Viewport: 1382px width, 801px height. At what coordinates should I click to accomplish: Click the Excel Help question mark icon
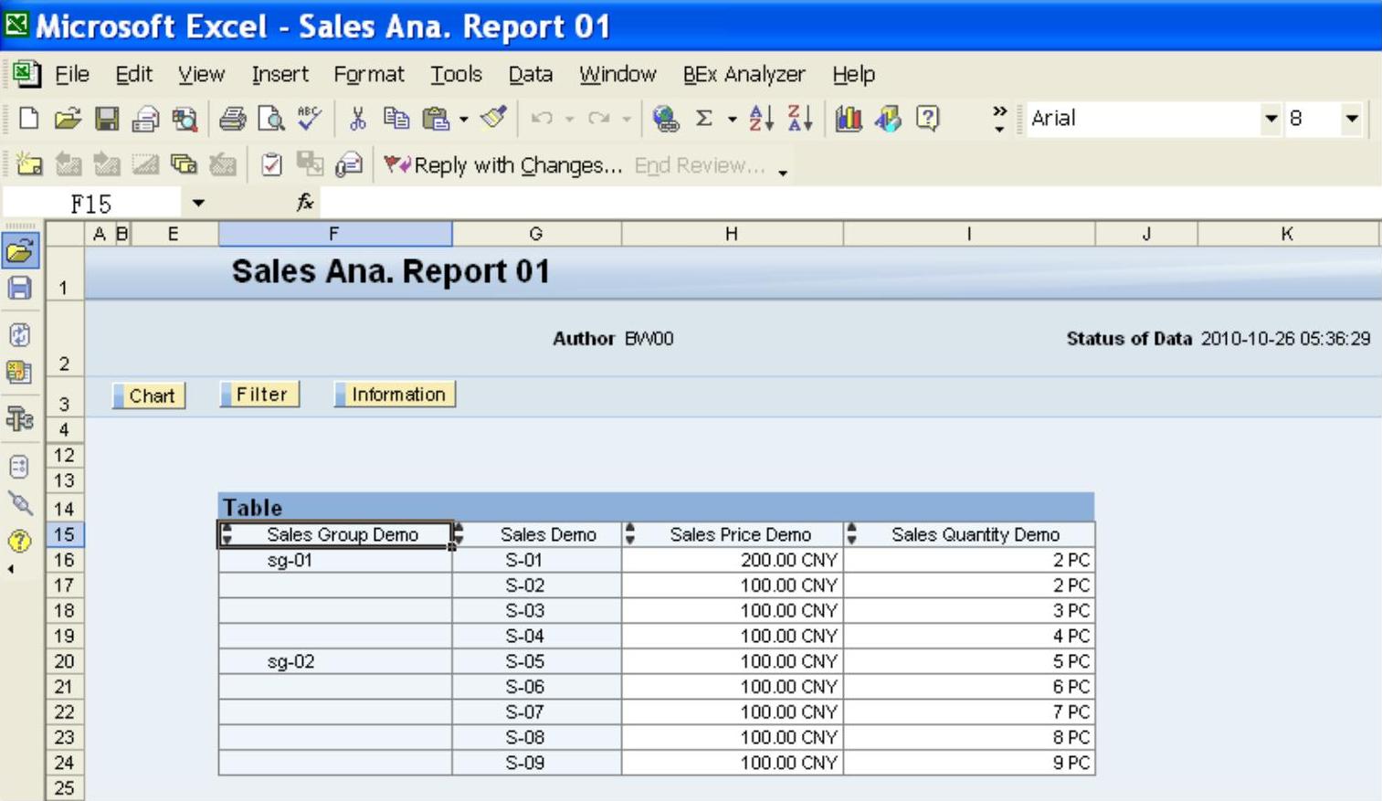[x=927, y=118]
